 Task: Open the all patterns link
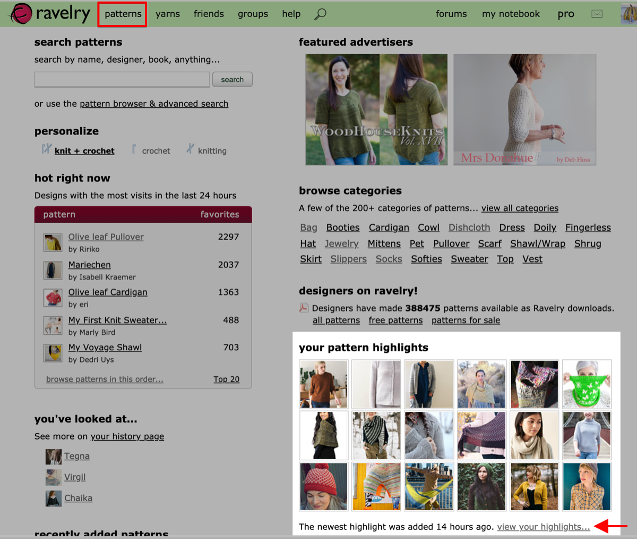(336, 320)
